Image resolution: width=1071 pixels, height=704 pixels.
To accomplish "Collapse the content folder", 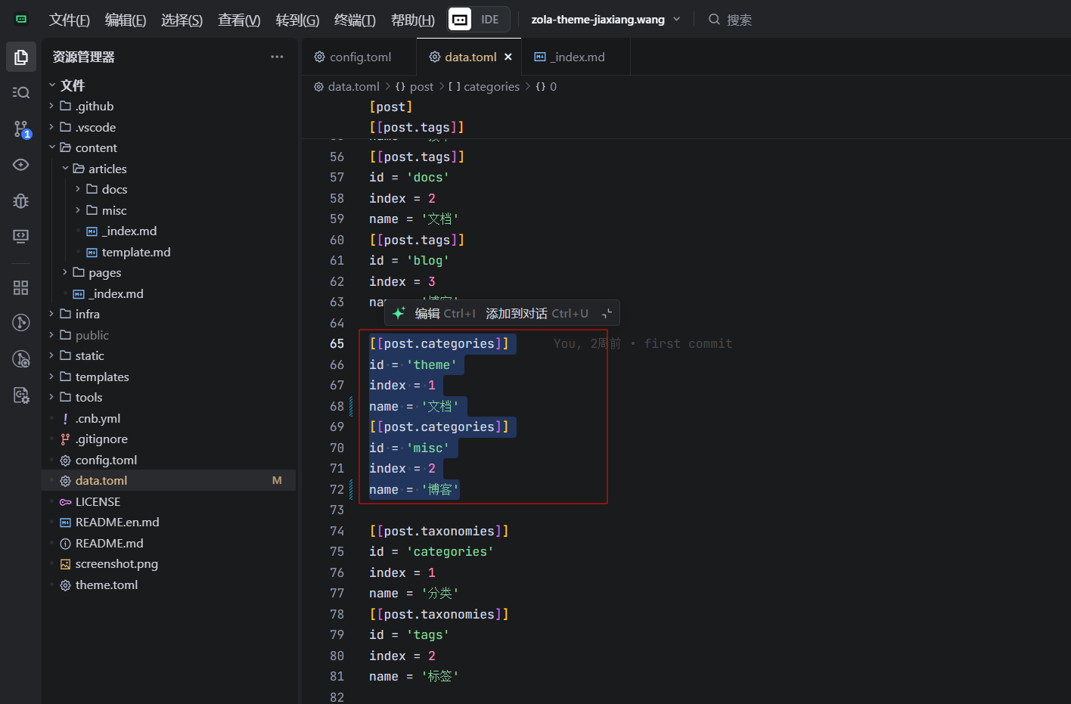I will [x=169, y=147].
